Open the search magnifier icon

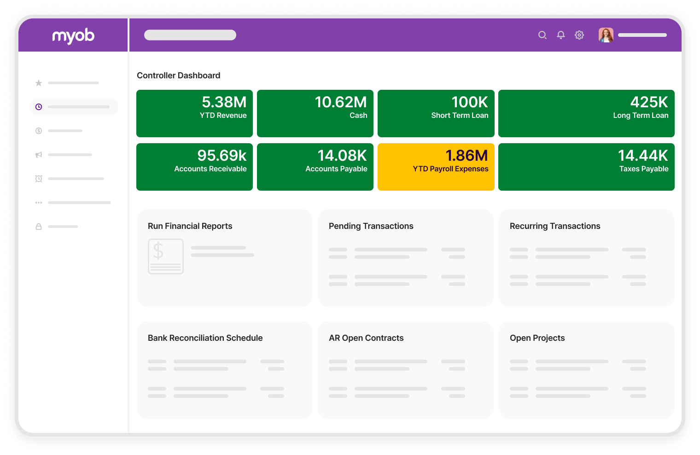click(x=542, y=35)
